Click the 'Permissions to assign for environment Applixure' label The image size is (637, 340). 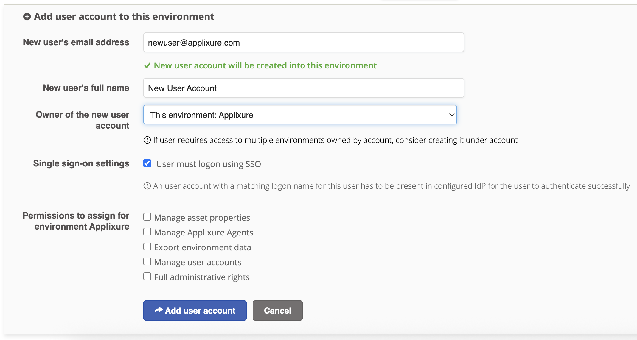tap(76, 221)
